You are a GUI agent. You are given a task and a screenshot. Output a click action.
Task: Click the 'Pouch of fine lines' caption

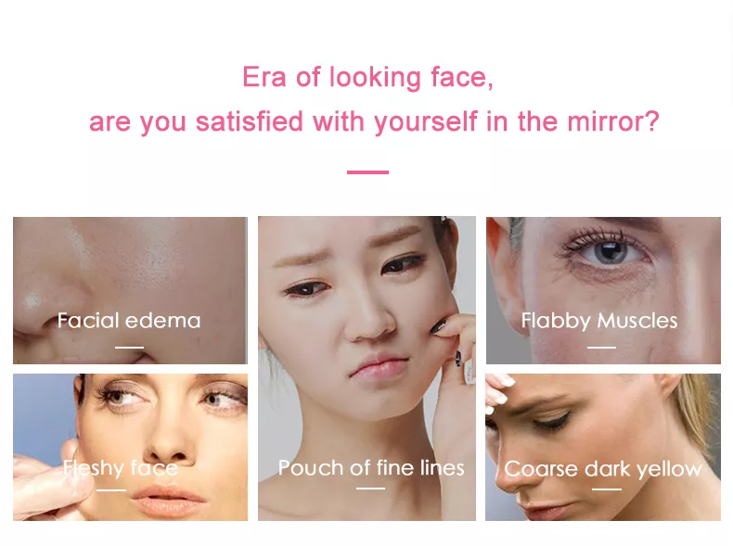(371, 467)
